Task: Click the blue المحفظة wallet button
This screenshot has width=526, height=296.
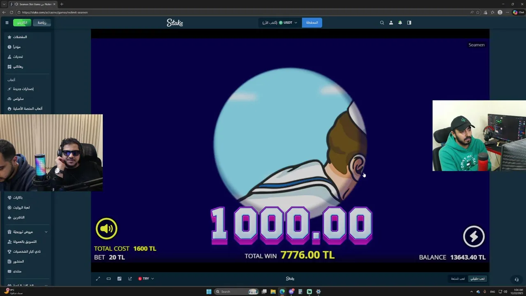Action: pos(312,23)
